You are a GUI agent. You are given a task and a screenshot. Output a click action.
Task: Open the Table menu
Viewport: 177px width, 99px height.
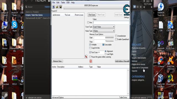click(63, 2)
